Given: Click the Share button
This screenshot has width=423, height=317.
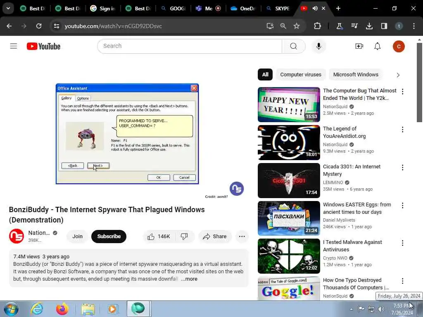Looking at the screenshot, I should [215, 237].
